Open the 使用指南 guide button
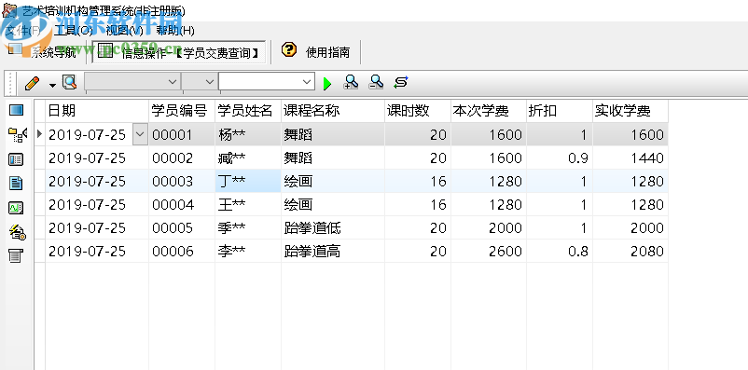The image size is (748, 370). pos(317,51)
